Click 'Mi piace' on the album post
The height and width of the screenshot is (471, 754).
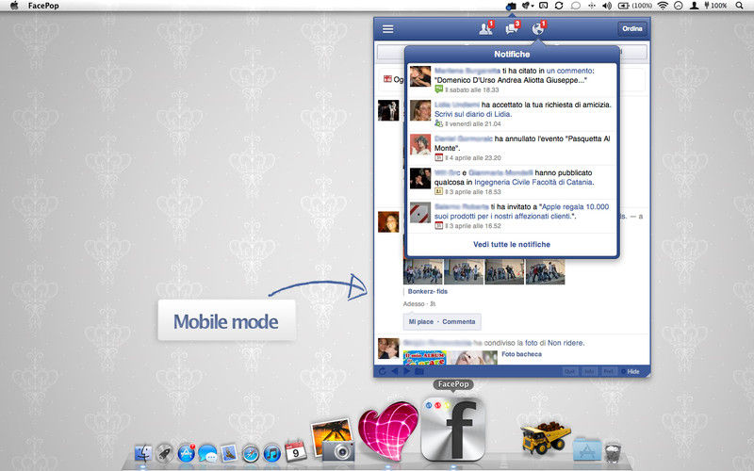(420, 322)
